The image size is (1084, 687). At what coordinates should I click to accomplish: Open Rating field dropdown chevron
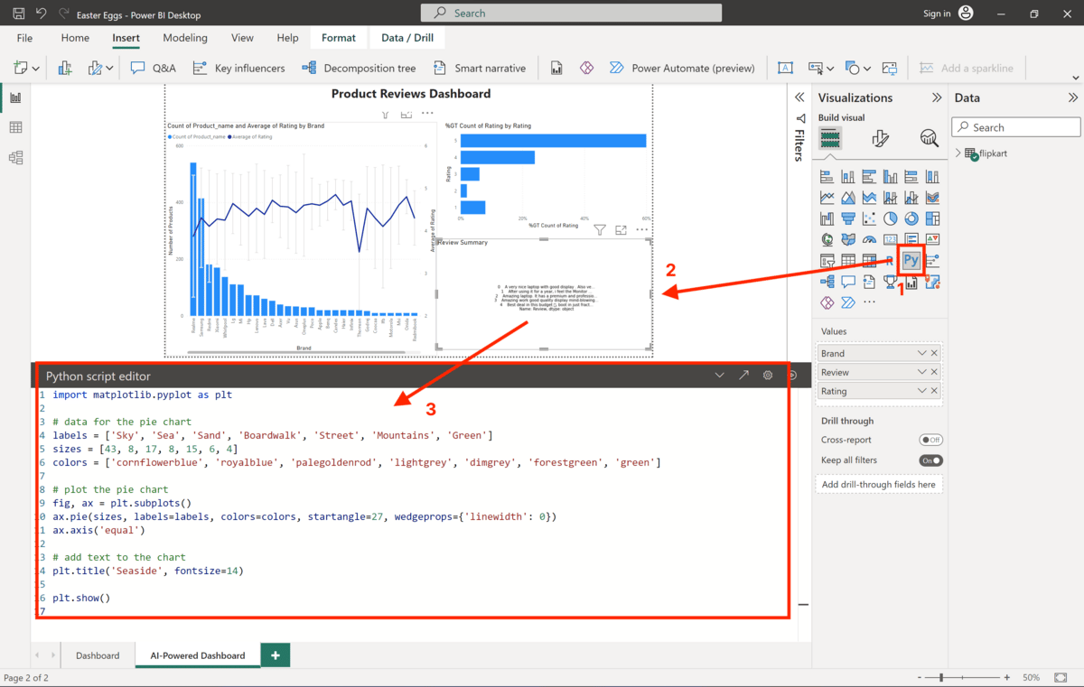pos(921,392)
